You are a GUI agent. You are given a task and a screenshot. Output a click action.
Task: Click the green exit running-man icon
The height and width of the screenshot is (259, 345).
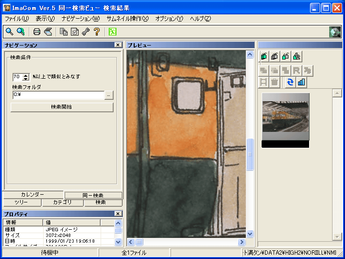pos(113,32)
